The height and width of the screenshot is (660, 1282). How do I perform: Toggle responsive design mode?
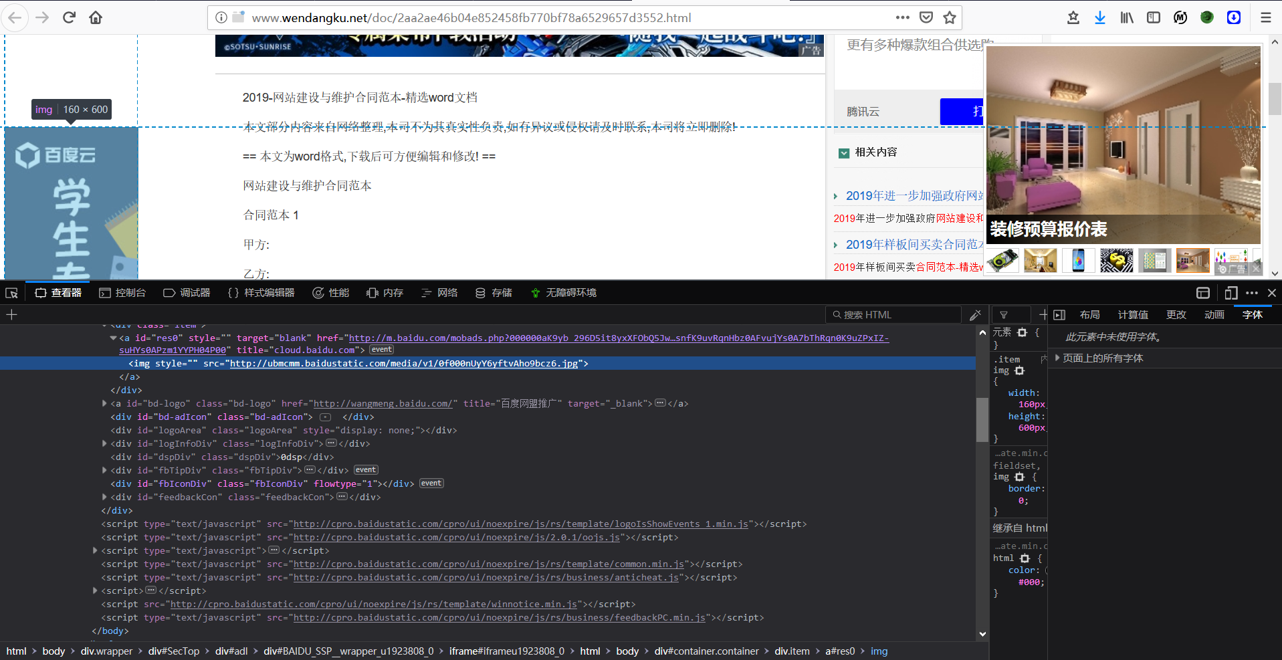click(1231, 293)
